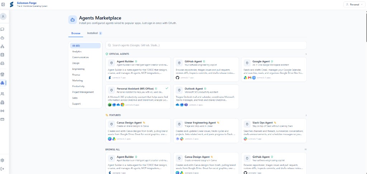
Task: Click the Gmail icon on Google Agent card
Action: click(249, 77)
